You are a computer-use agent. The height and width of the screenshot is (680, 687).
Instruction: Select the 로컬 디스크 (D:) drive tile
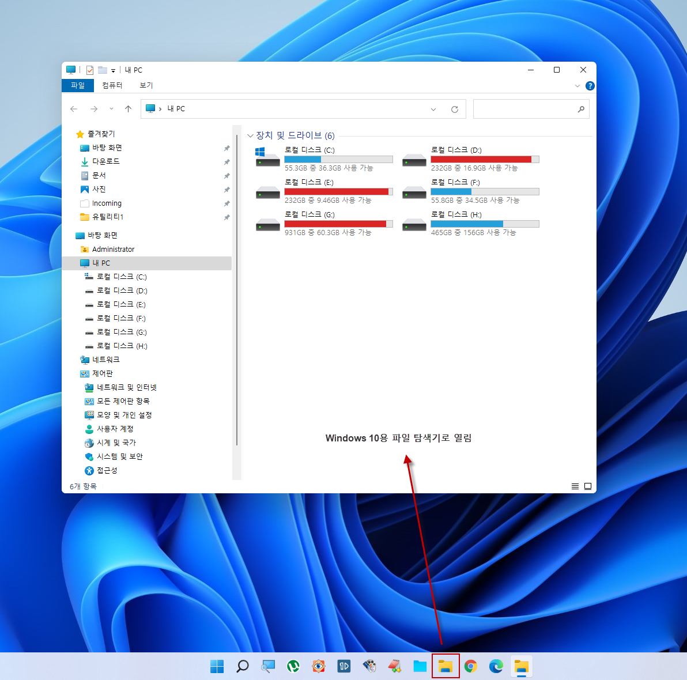click(x=470, y=158)
